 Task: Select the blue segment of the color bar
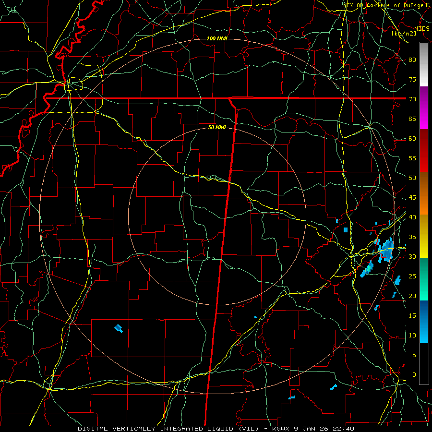424,322
